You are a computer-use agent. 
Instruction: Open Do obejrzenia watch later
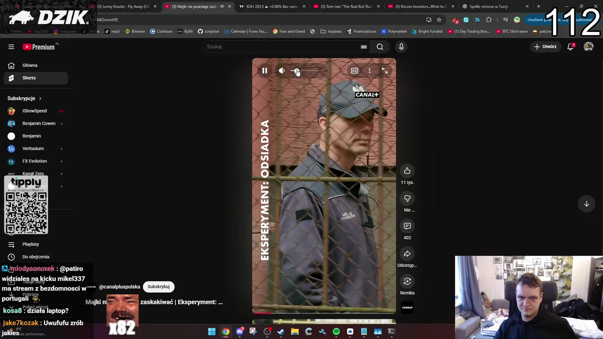(x=35, y=257)
